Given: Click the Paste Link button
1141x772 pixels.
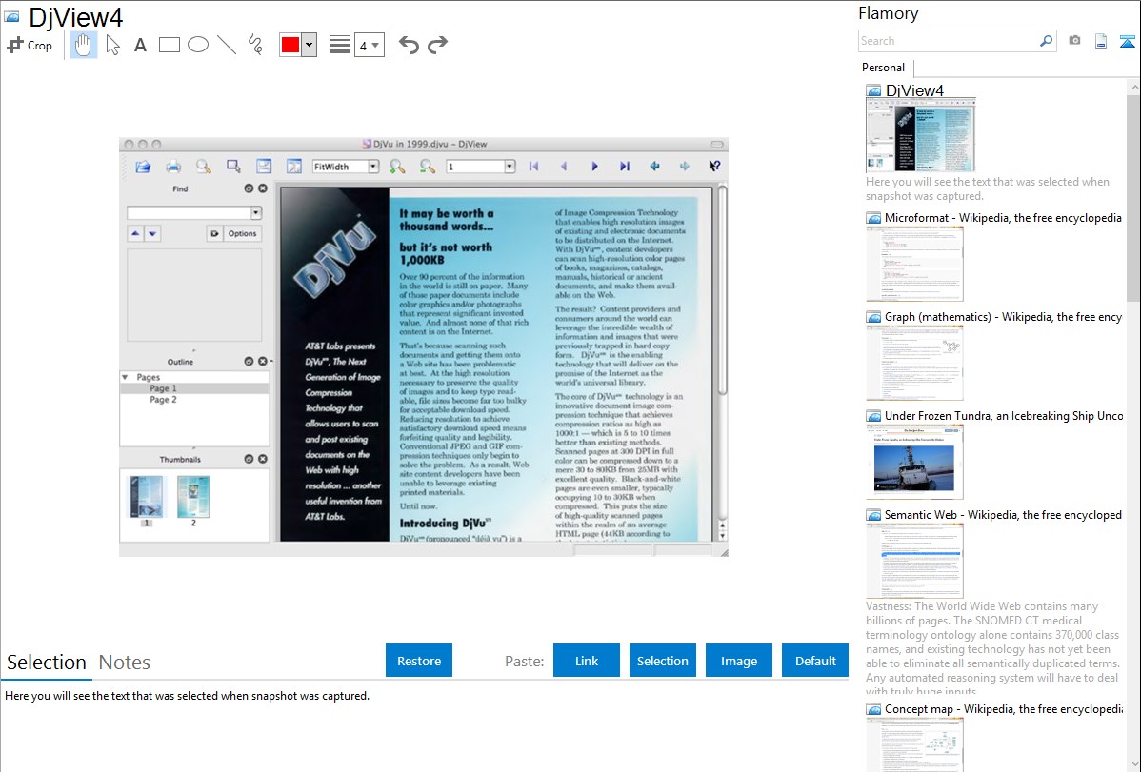Looking at the screenshot, I should pos(587,661).
